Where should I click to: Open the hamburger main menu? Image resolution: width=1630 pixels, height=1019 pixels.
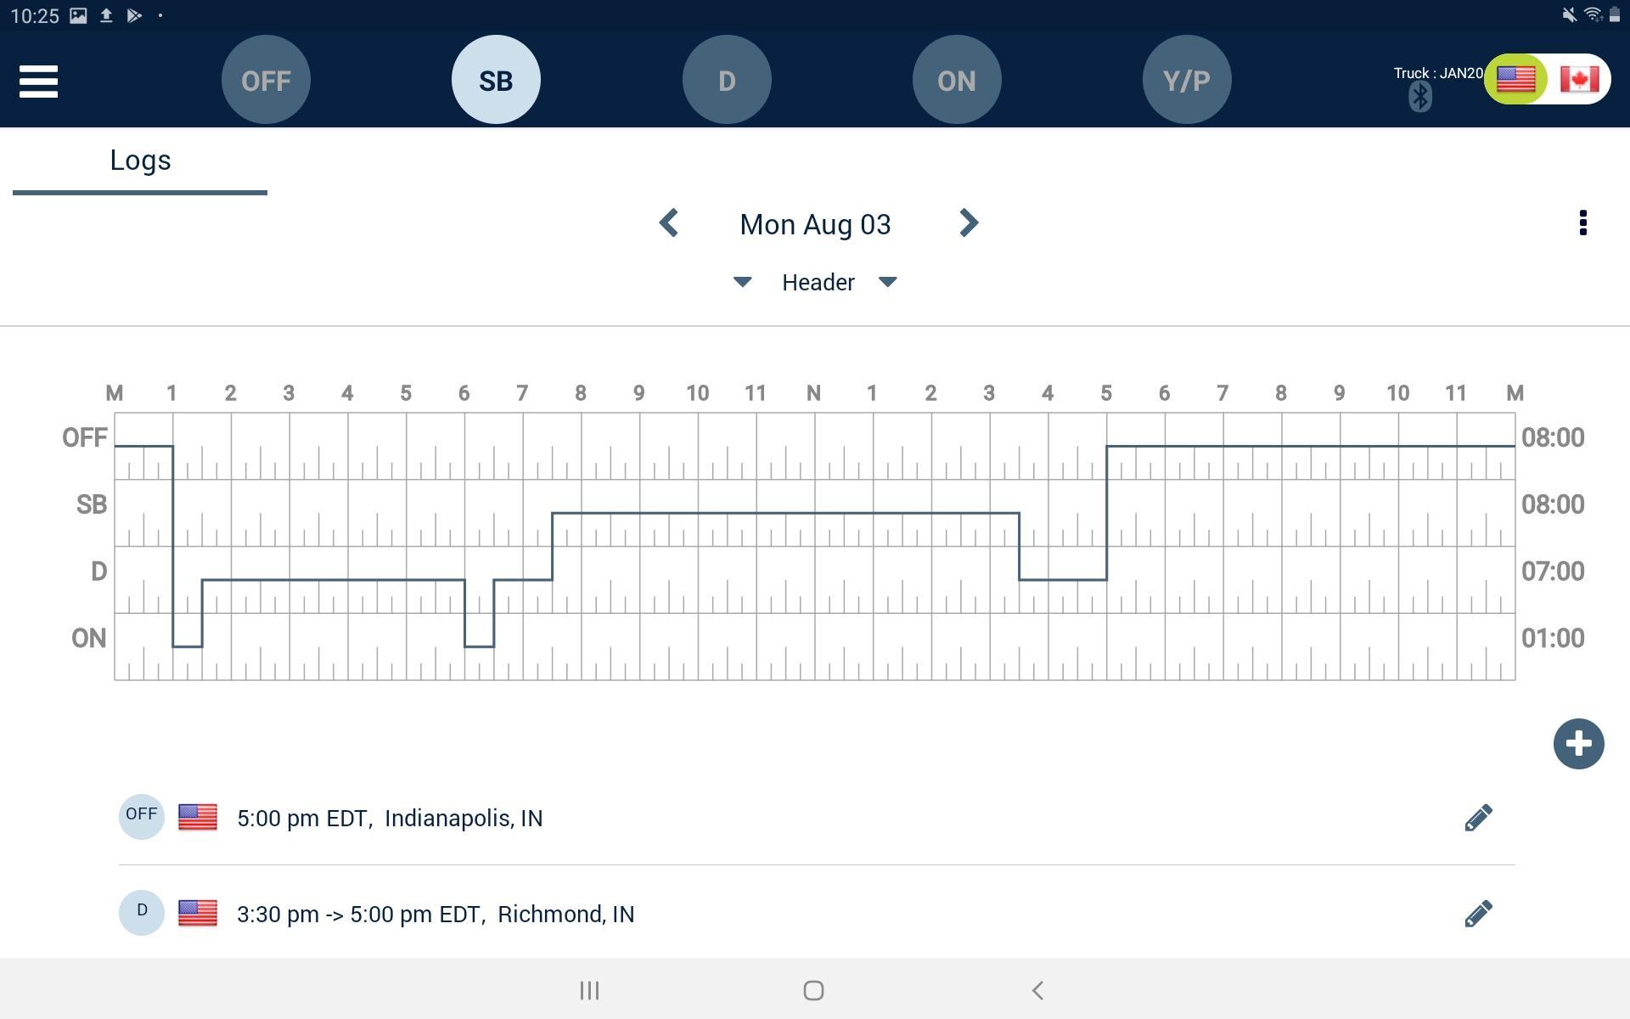38,82
